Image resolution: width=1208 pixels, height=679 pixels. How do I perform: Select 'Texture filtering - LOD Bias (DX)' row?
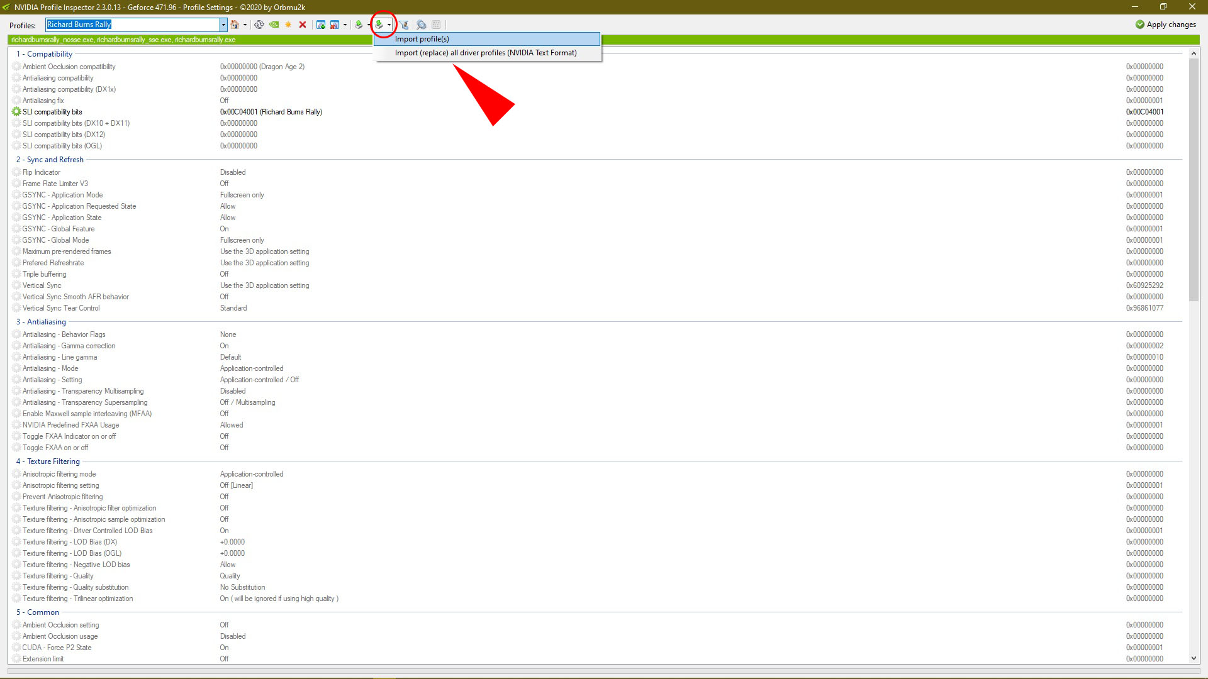pos(597,542)
